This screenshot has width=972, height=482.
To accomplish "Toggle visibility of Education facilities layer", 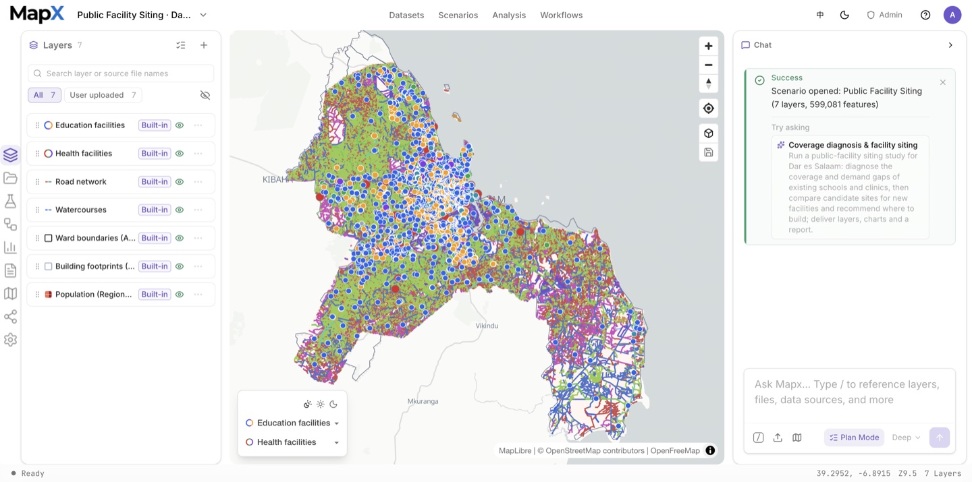I will (180, 125).
